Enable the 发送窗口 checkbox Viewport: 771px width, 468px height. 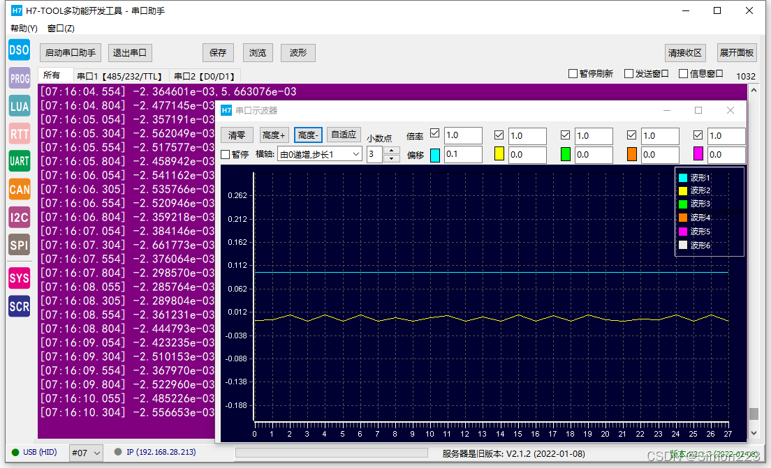tap(629, 74)
